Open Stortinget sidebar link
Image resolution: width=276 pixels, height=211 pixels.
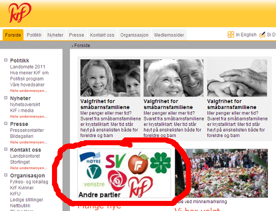20,162
